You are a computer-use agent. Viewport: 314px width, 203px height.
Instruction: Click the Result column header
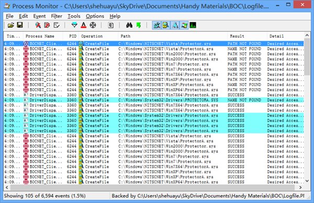point(237,36)
